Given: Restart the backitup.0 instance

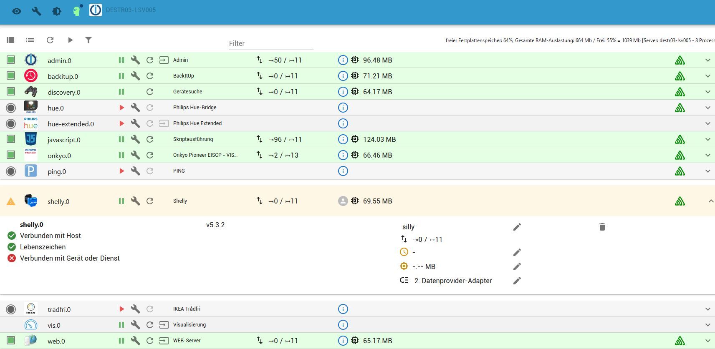Looking at the screenshot, I should pos(150,76).
